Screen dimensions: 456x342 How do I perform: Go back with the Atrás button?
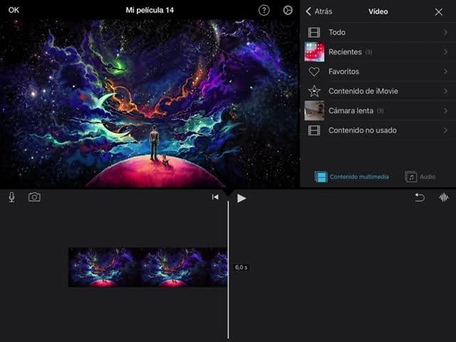319,11
